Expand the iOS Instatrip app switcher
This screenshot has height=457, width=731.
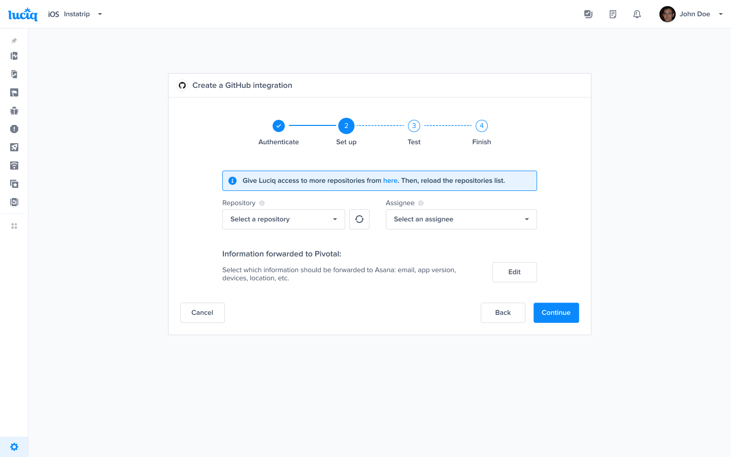pos(99,14)
